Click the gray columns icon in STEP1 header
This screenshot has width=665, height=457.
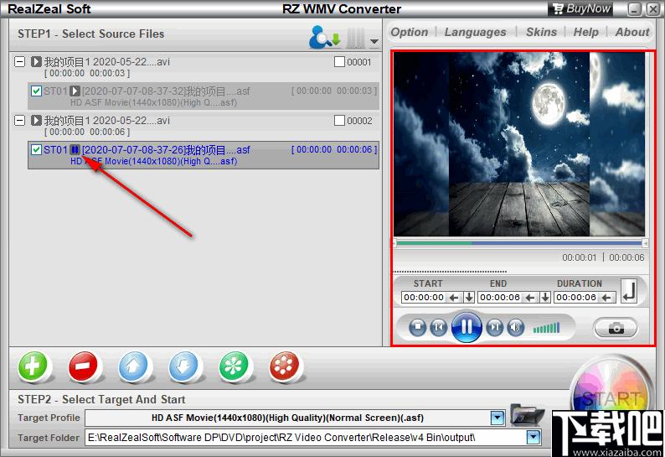coord(355,39)
